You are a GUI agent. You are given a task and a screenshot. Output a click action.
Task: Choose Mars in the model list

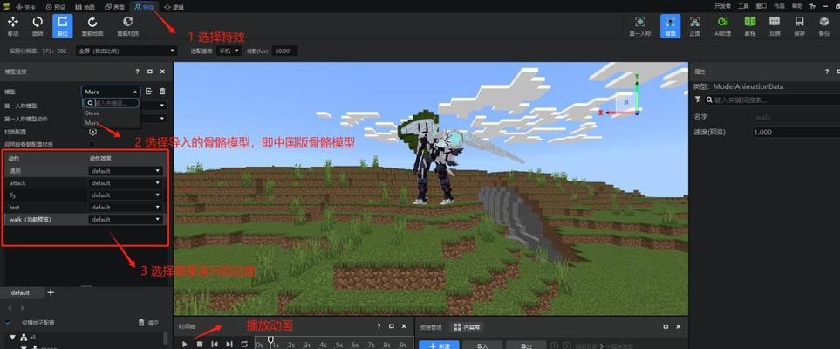tap(111, 123)
